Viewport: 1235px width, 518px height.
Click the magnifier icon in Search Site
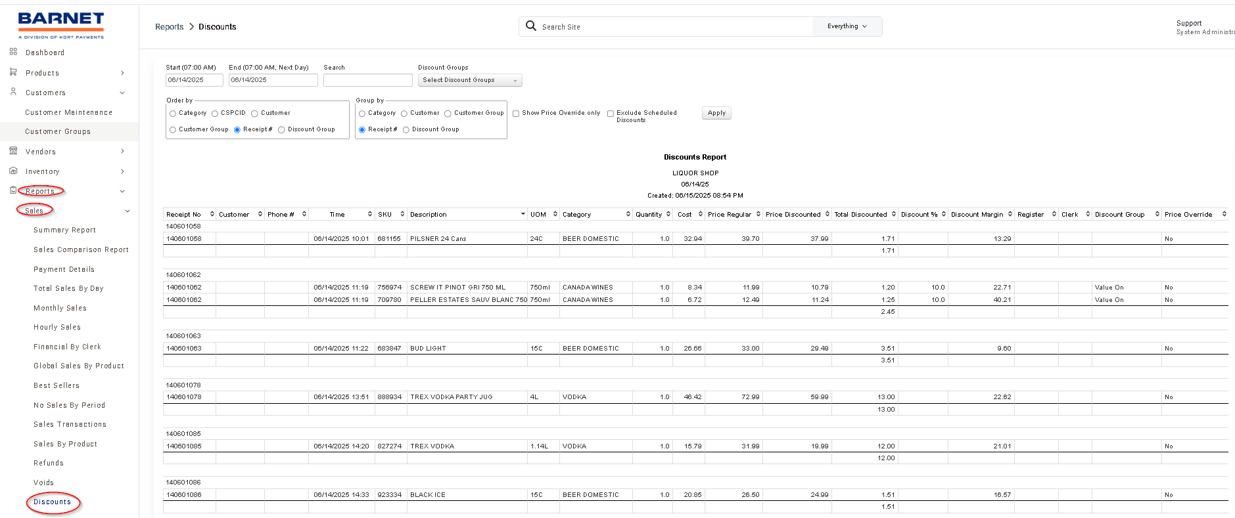click(x=531, y=26)
